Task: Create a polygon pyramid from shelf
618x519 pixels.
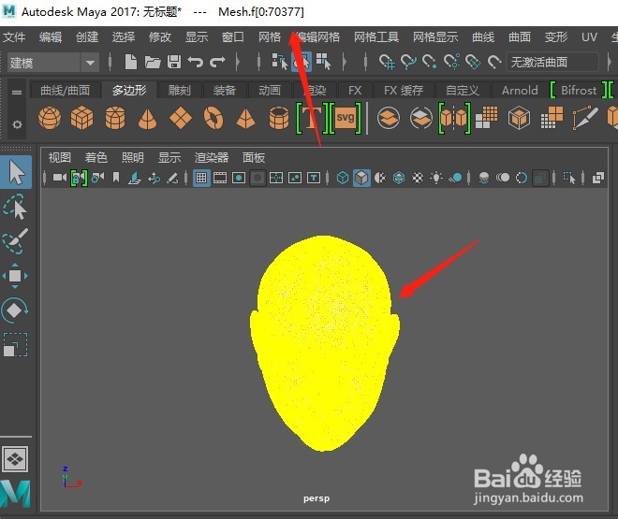Action: point(245,119)
